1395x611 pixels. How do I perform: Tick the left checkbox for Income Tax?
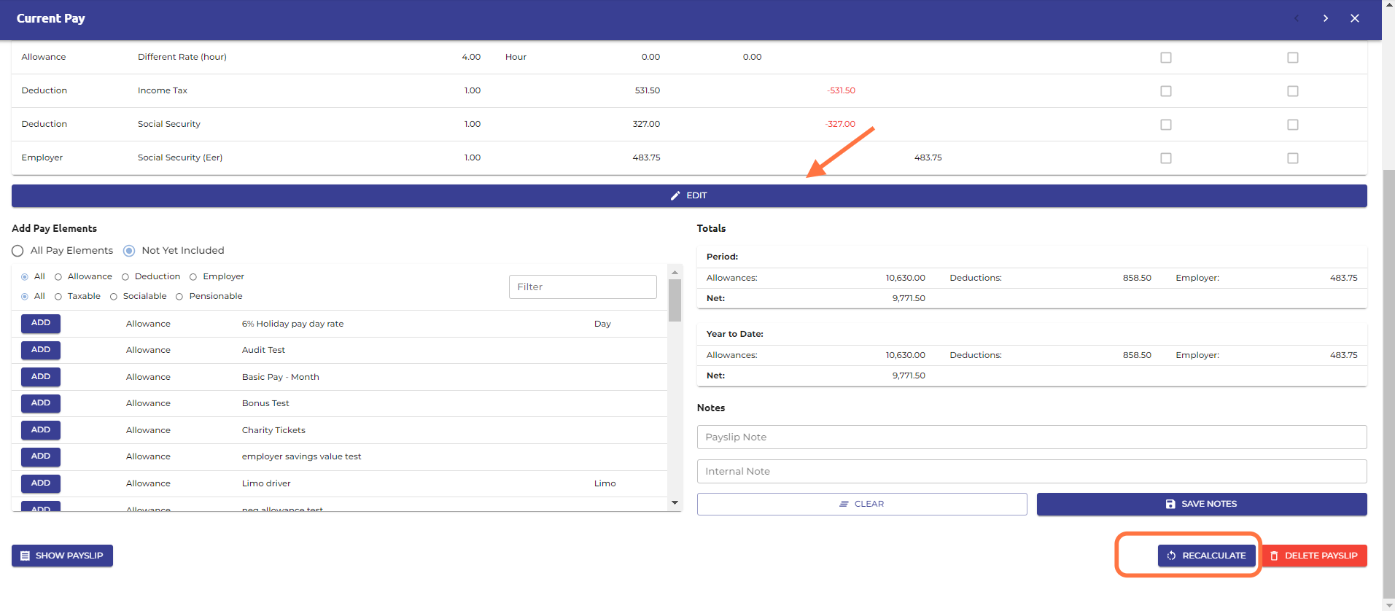pyautogui.click(x=1166, y=91)
